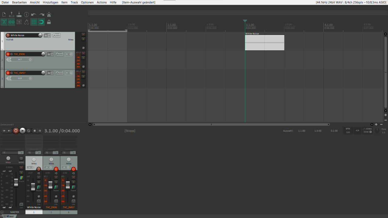
Task: Toggle phase invert on White Noise track panel
Action: tap(83, 48)
